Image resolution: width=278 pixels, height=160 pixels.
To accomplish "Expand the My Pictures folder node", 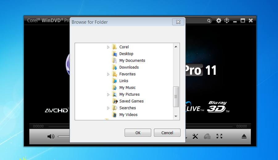I will tap(108, 94).
